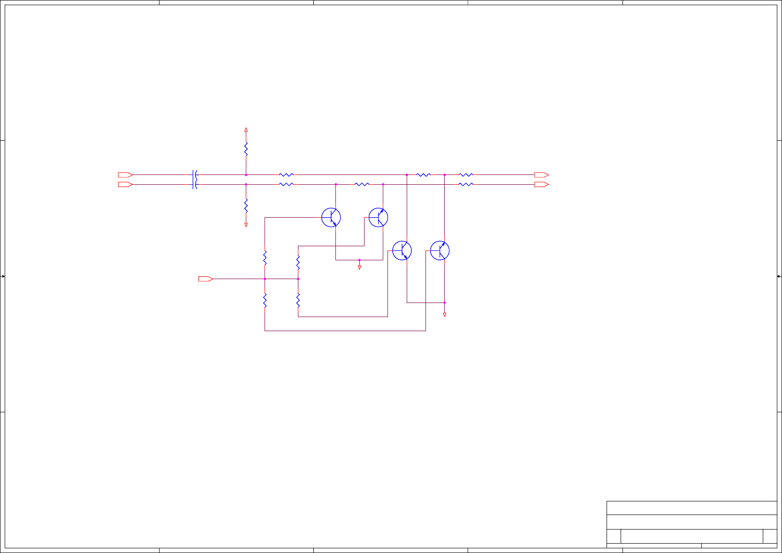Select left base resistor above the control net
This screenshot has width=782, height=553.
pos(265,258)
